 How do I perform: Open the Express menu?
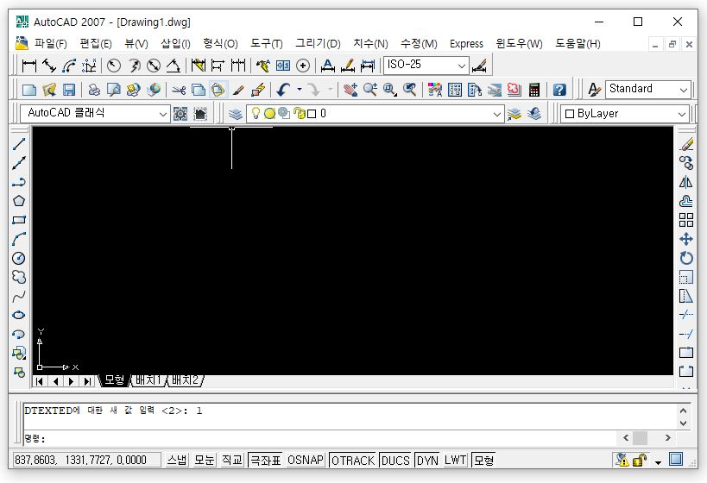click(x=466, y=44)
